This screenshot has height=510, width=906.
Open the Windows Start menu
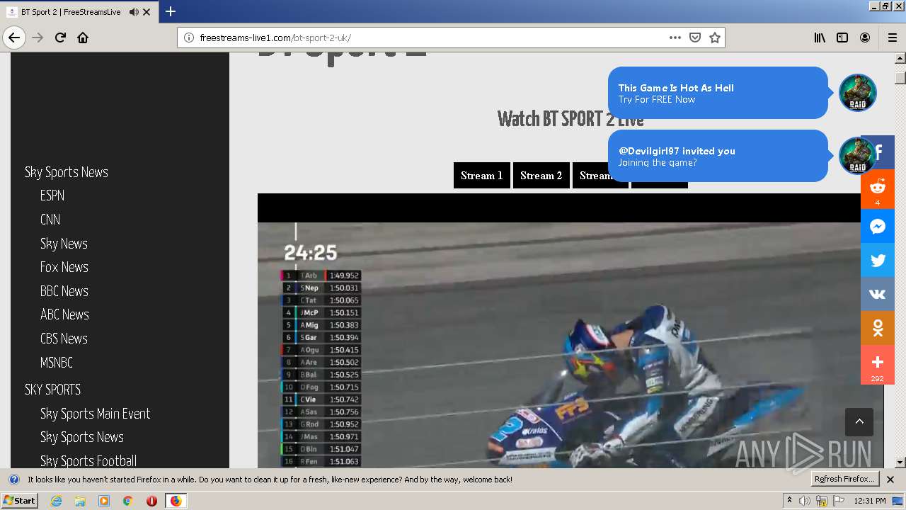[x=19, y=501]
